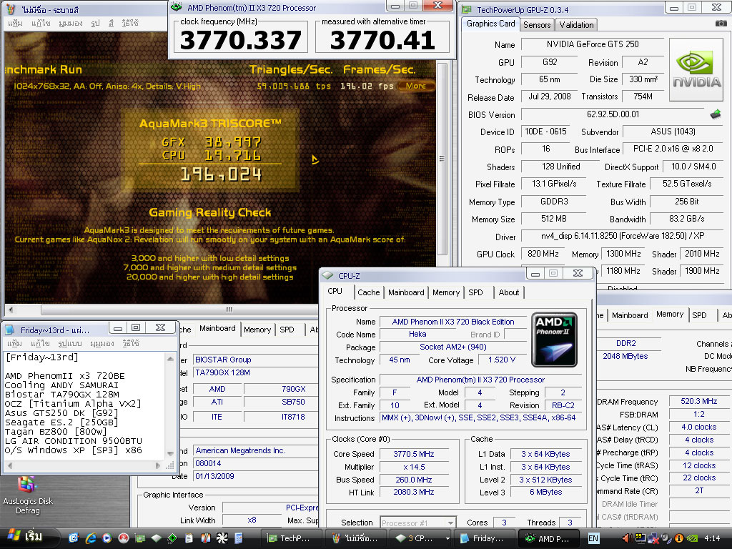The height and width of the screenshot is (549, 732).
Task: Select the Graphics Card tab in GPU-Z
Action: [x=490, y=24]
